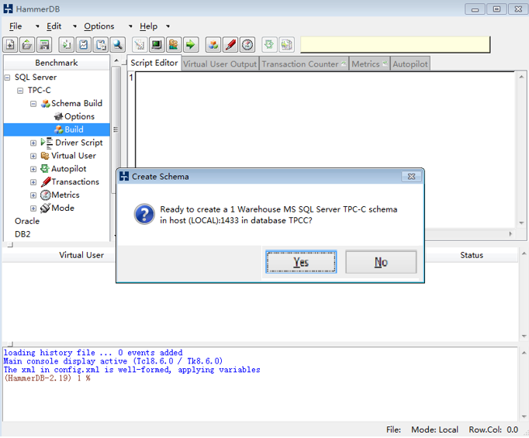Viewport: 529px width, 438px height.
Task: Click the Open file toolbar icon
Action: (x=27, y=44)
